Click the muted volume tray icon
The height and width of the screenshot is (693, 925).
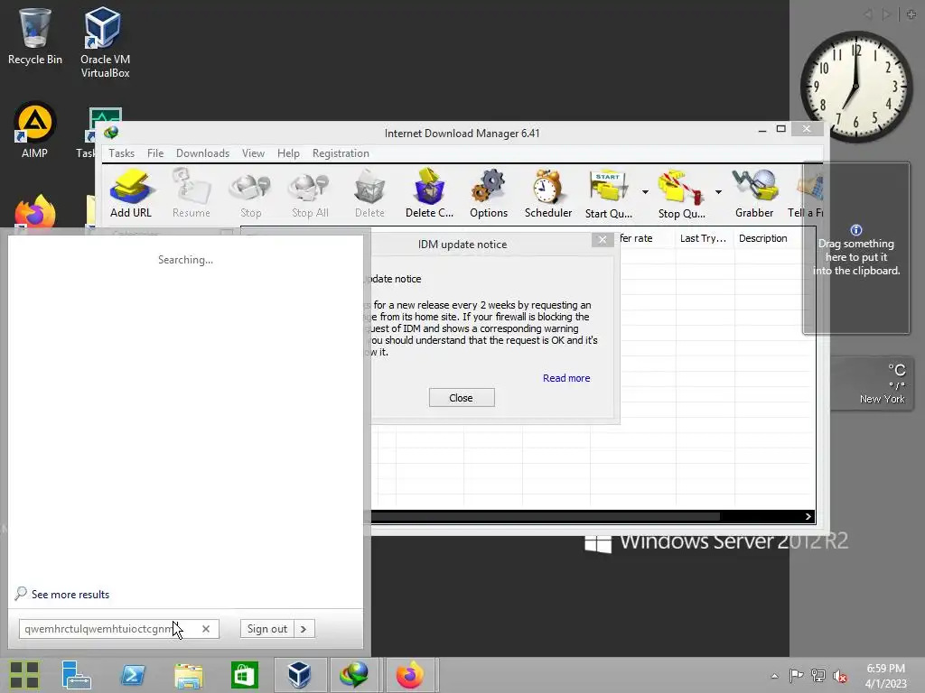coord(839,675)
